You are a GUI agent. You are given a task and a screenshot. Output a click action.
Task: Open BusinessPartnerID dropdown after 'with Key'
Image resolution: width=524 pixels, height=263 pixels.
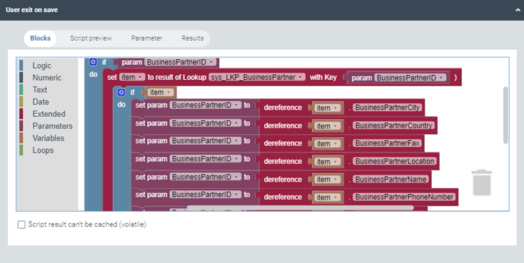tap(410, 78)
